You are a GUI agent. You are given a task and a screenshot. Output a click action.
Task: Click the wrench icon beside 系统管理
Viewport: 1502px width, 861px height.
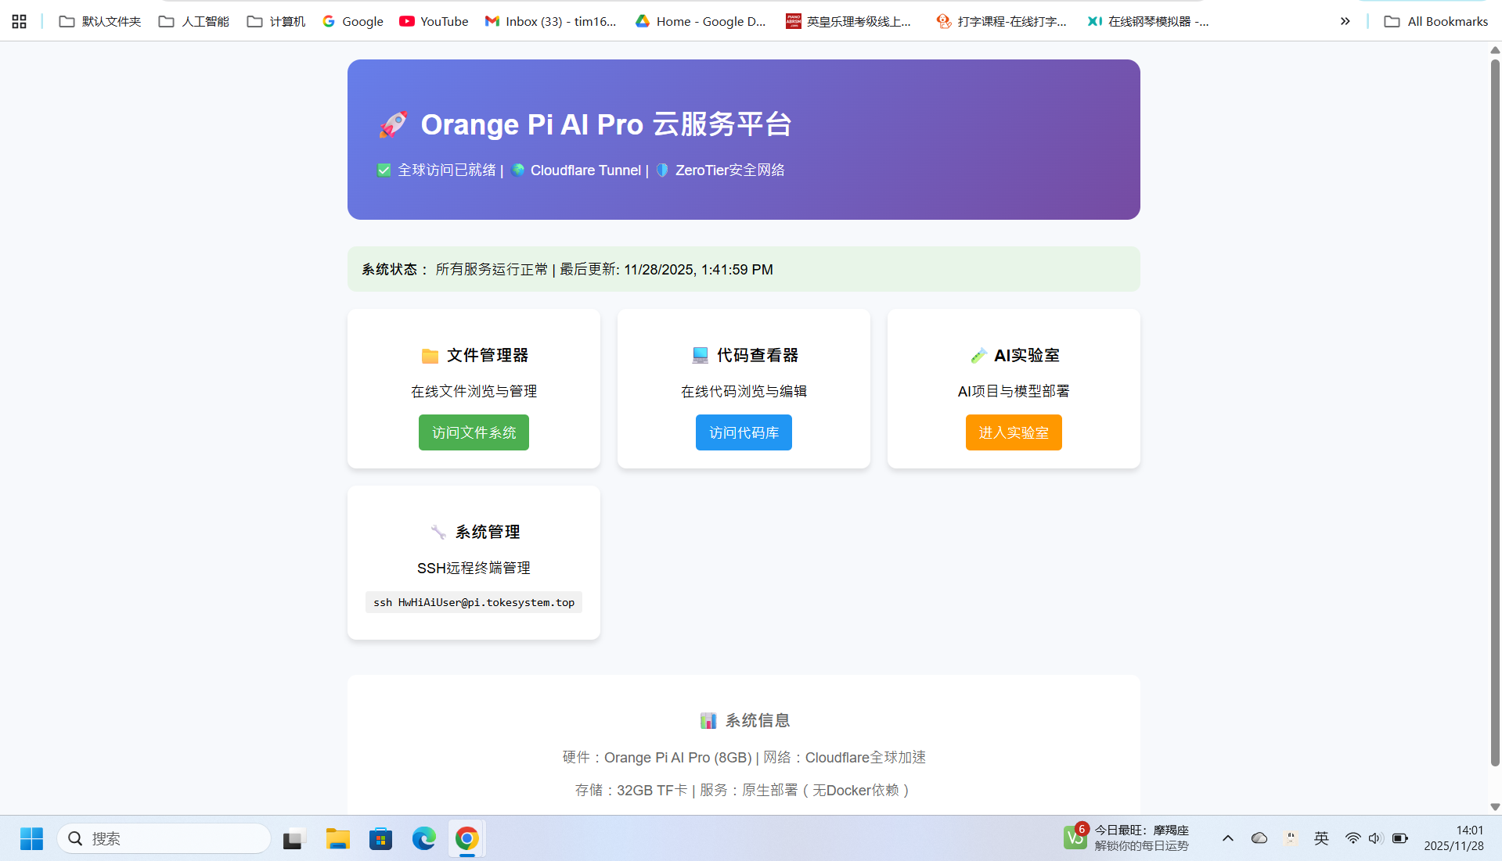438,533
